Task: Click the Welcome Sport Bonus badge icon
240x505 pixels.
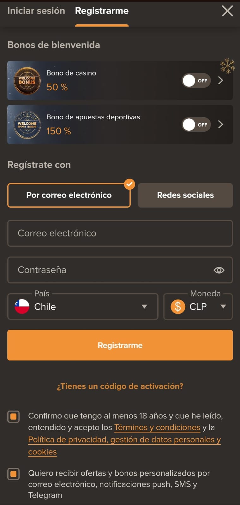Action: point(27,125)
